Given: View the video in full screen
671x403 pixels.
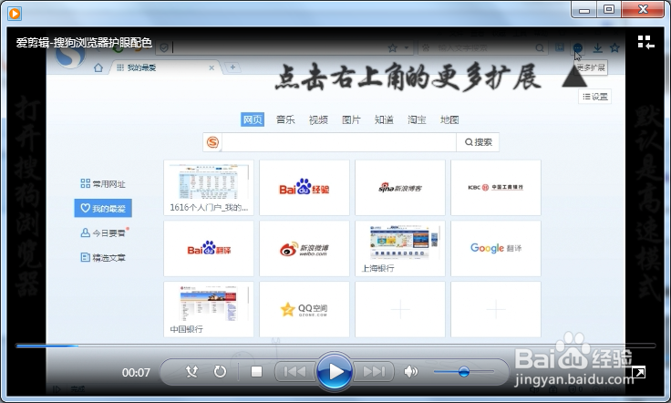Looking at the screenshot, I should point(638,372).
